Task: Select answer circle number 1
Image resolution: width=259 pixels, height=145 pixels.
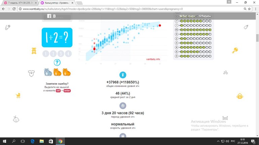Action: (45, 54)
